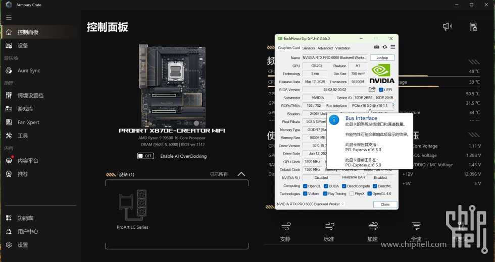Click the 显示所有 show-all link
This screenshot has height=262, width=495.
[x=219, y=174]
